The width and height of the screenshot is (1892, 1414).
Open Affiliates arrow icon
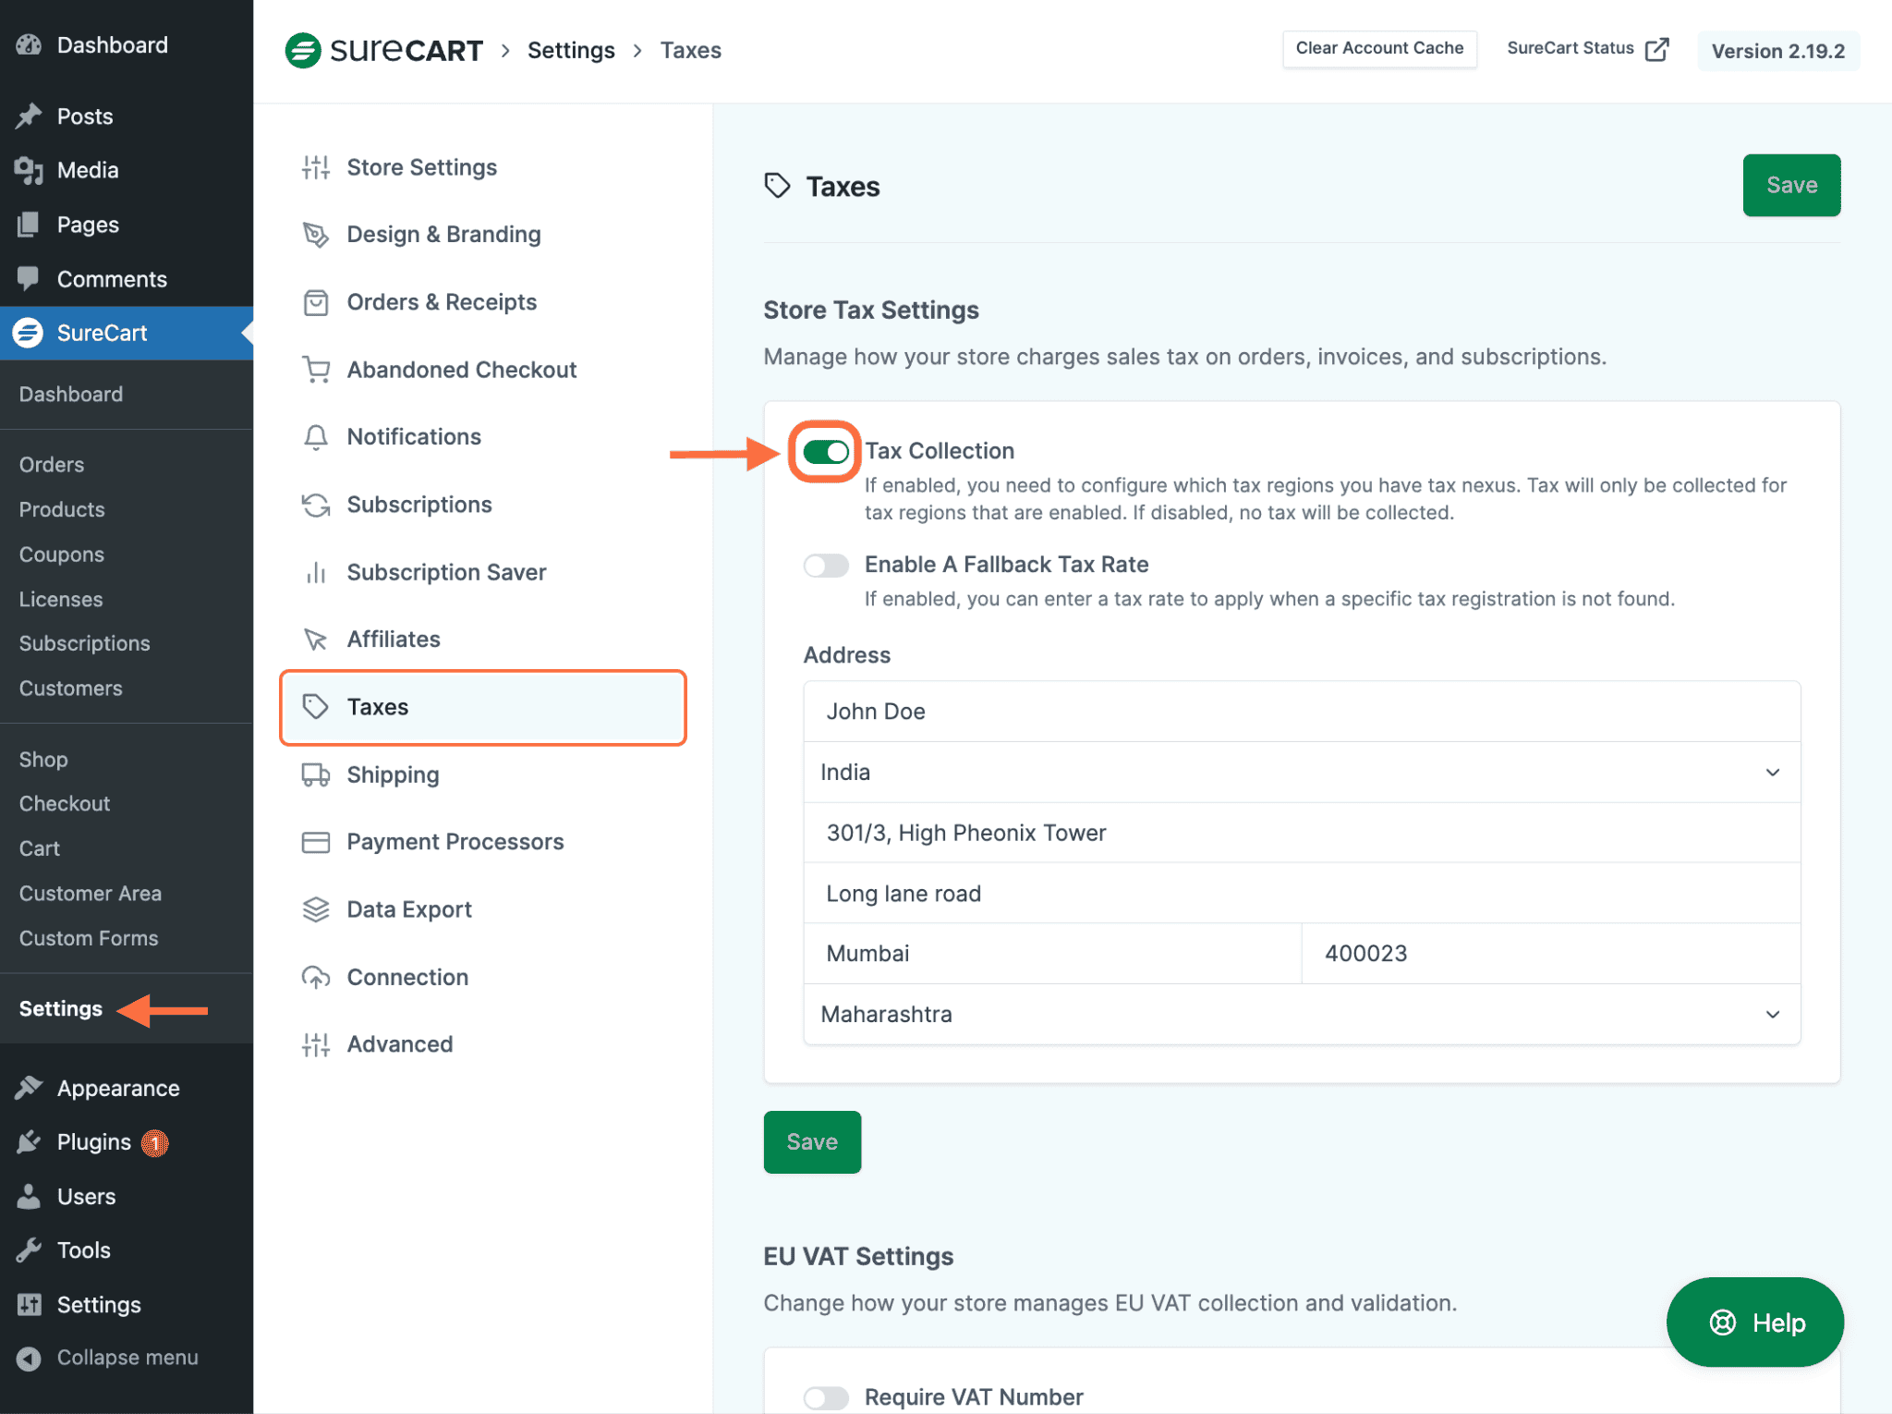[315, 639]
